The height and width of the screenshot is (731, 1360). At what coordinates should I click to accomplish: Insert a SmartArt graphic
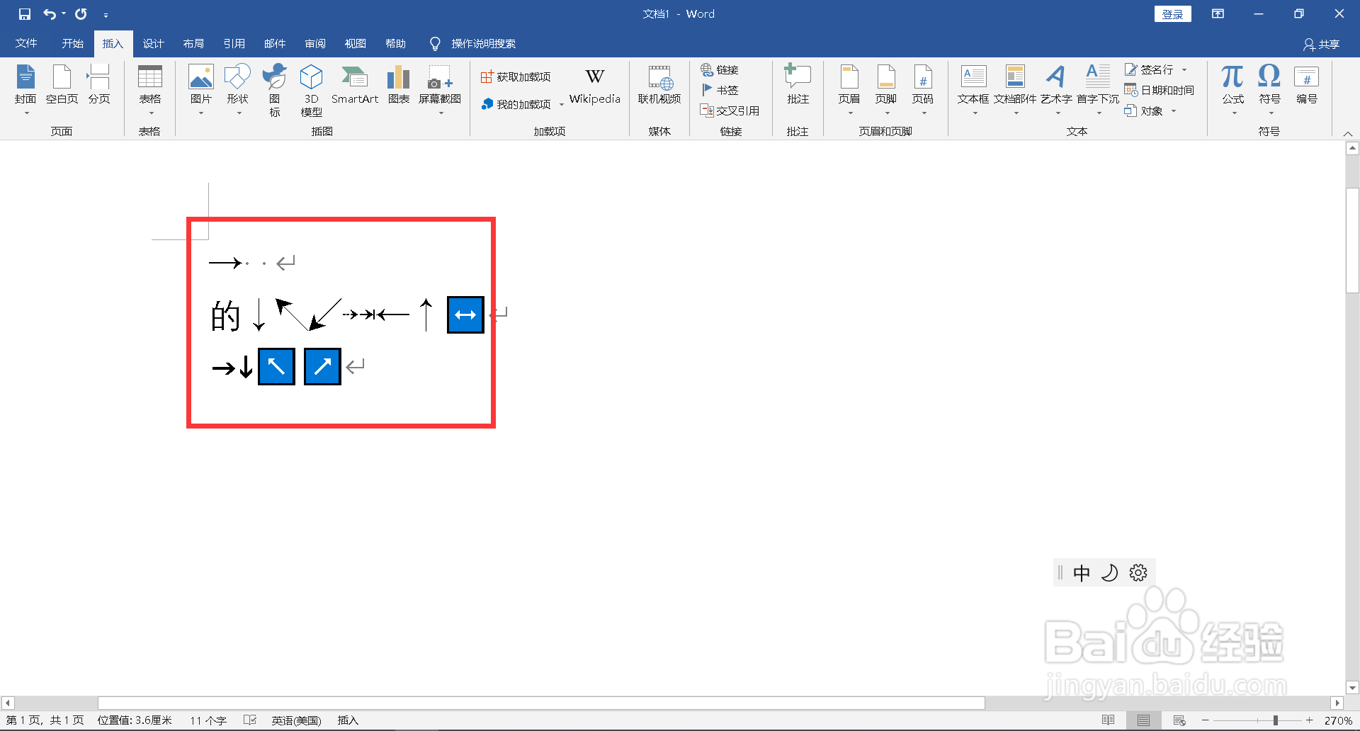pyautogui.click(x=355, y=85)
